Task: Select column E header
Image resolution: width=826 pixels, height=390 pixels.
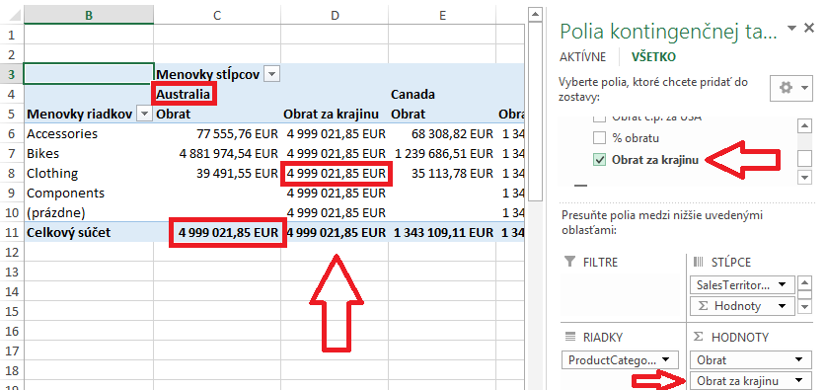Action: pos(442,15)
